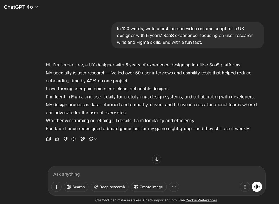The width and height of the screenshot is (279, 204).
Task: Select the user prompt message bubble
Action: point(187,35)
